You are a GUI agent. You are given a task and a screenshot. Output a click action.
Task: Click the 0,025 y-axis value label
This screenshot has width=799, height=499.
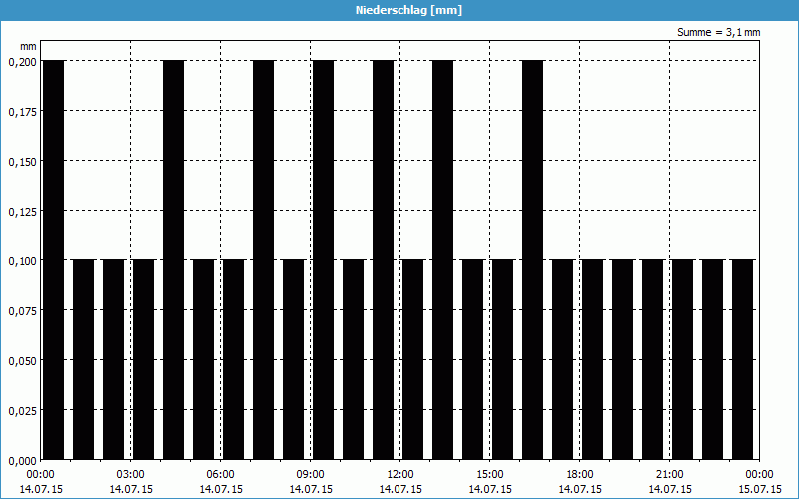[x=21, y=410]
